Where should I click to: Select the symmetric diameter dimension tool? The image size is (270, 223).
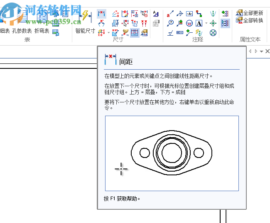[x=115, y=23]
